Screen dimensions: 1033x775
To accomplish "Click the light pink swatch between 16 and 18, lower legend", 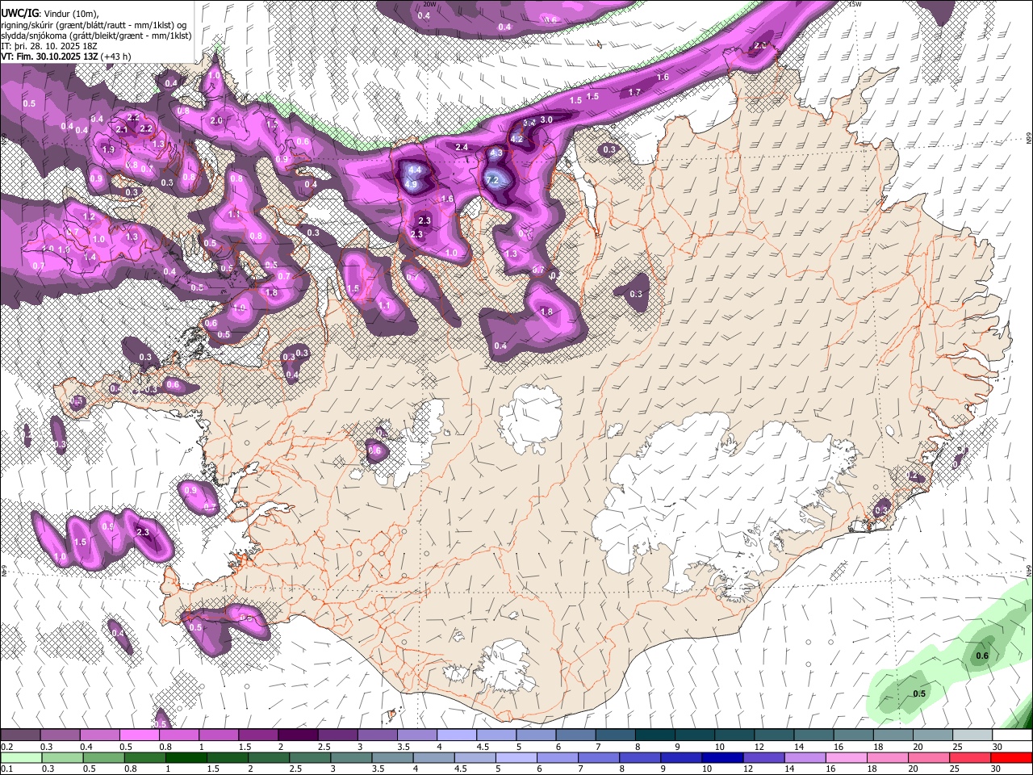I will 846,757.
